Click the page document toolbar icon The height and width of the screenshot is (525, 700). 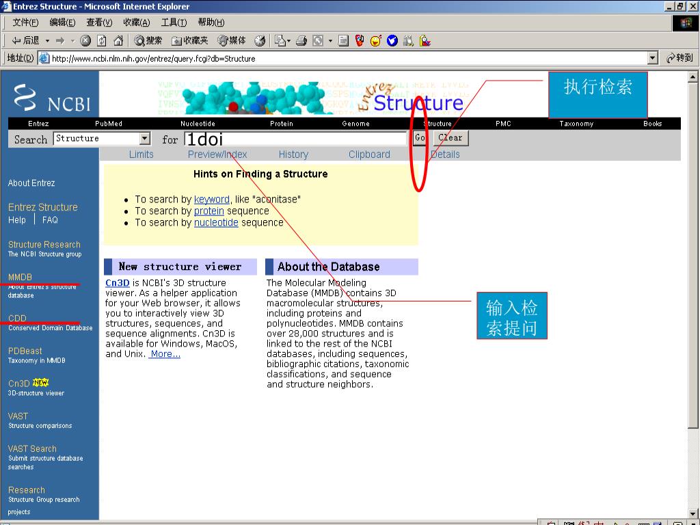pos(343,40)
